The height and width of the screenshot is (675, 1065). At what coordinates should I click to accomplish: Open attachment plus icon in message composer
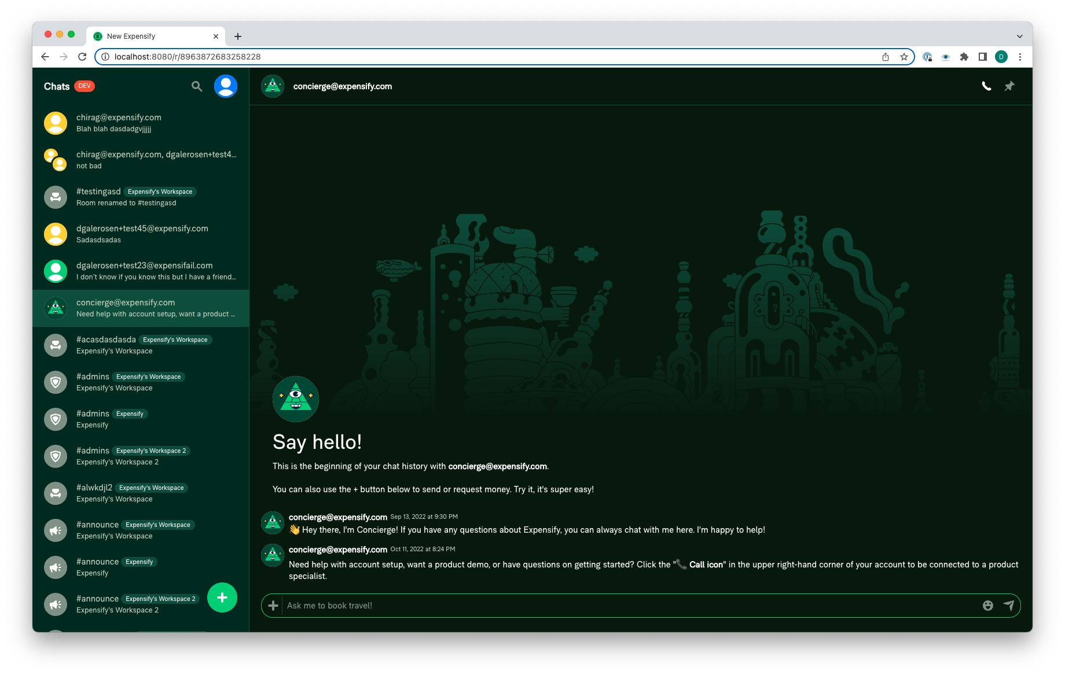273,606
